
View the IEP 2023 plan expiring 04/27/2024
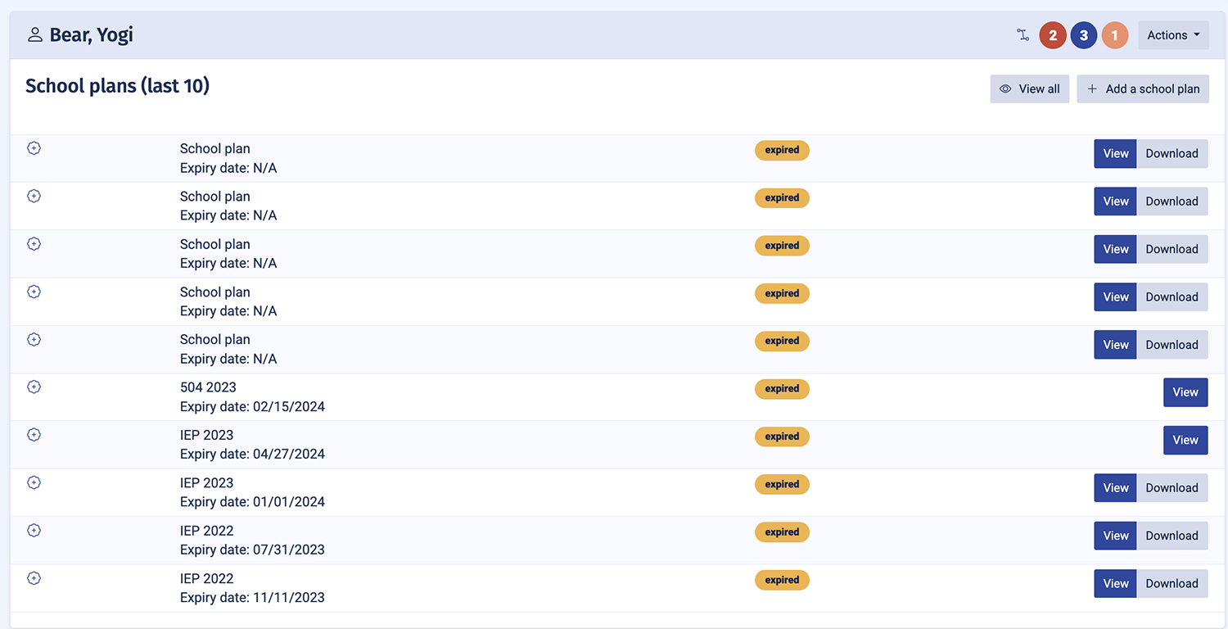(1185, 441)
